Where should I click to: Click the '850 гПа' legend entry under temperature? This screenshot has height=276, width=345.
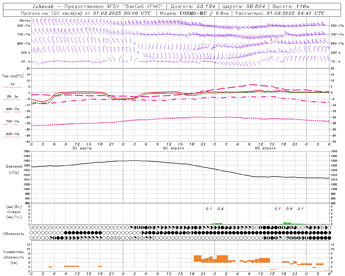13,109
